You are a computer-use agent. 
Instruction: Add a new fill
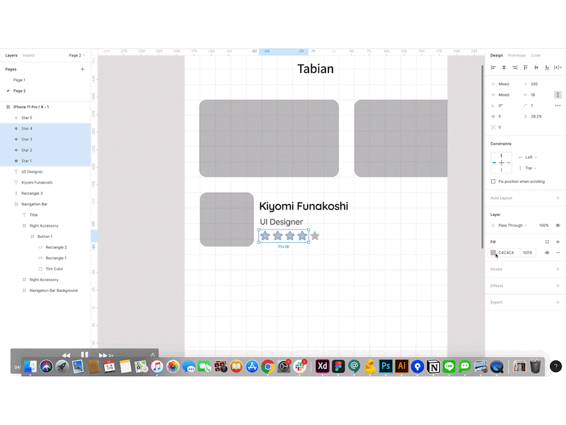click(x=558, y=242)
